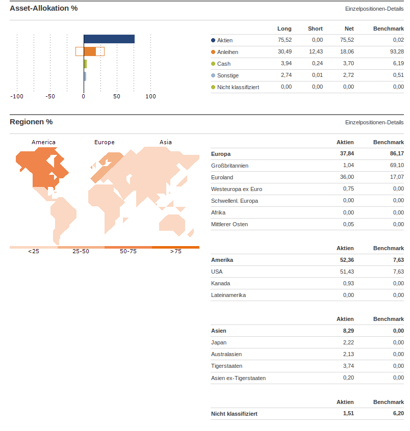Click the Short column header
Screen dimensions: 410x431
[315, 29]
